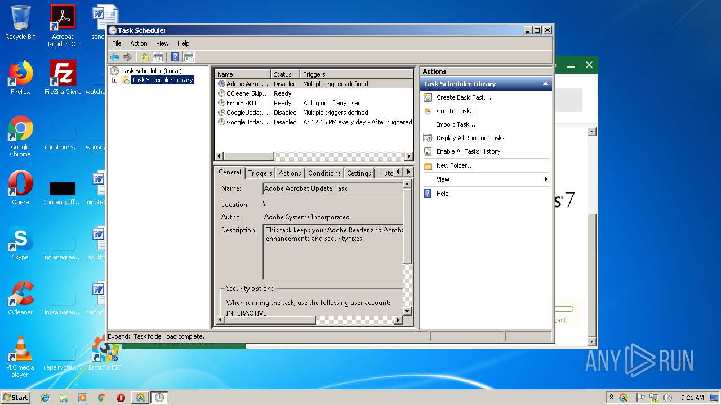The height and width of the screenshot is (405, 721).
Task: Select the ErrorFixKIT task row
Action: tap(314, 103)
